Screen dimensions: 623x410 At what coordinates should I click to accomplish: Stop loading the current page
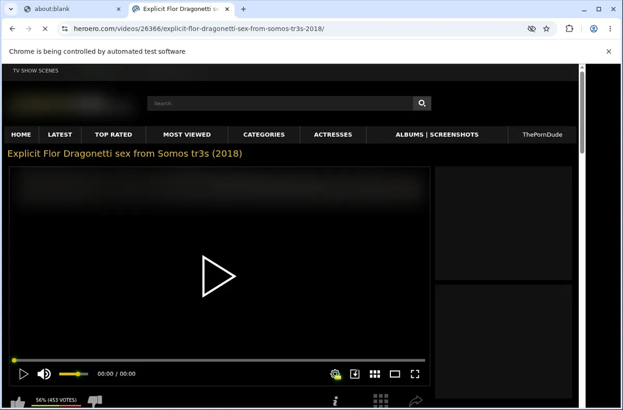pyautogui.click(x=45, y=29)
